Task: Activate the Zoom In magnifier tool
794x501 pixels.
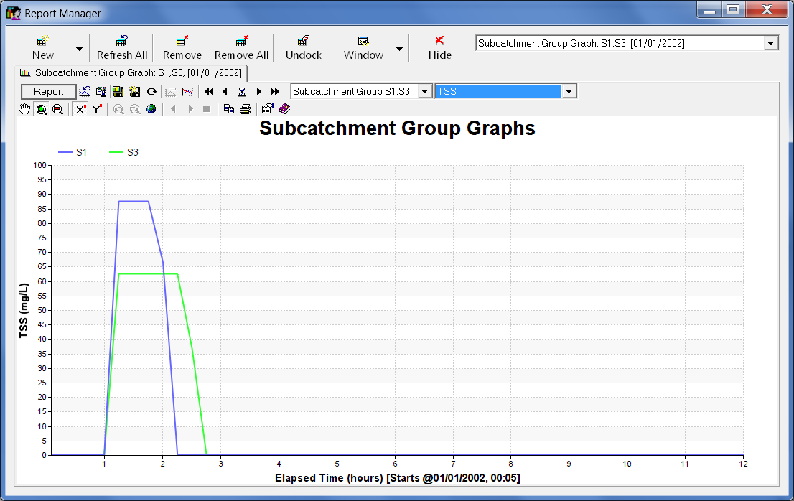Action: pos(42,108)
